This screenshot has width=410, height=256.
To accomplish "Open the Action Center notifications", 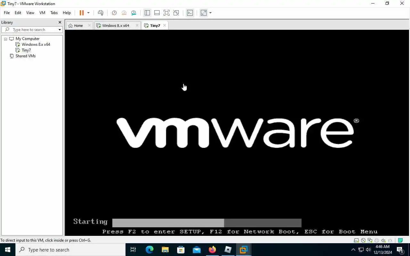I will 400,250.
